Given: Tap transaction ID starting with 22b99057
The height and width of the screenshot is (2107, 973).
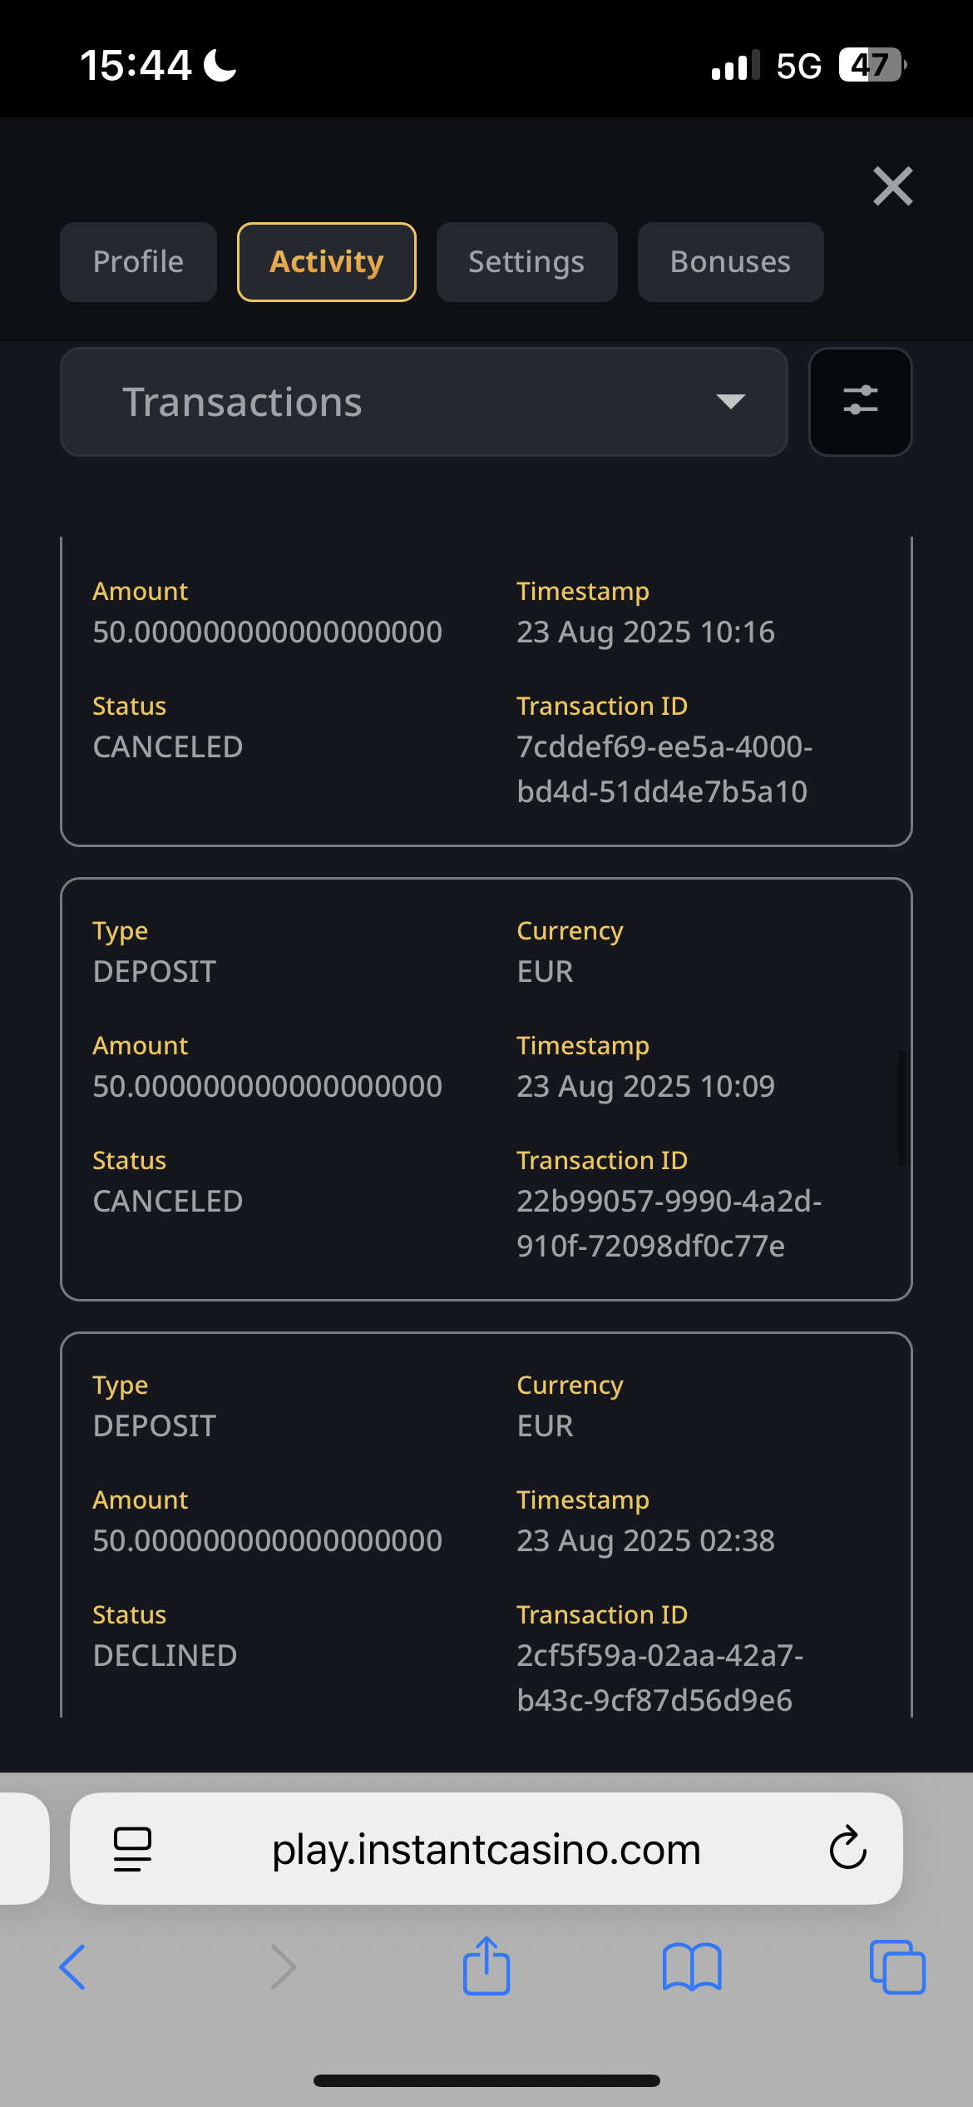Looking at the screenshot, I should 668,1223.
